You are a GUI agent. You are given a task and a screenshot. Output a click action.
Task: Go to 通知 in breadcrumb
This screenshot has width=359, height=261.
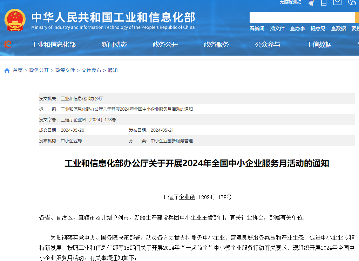[x=113, y=70]
